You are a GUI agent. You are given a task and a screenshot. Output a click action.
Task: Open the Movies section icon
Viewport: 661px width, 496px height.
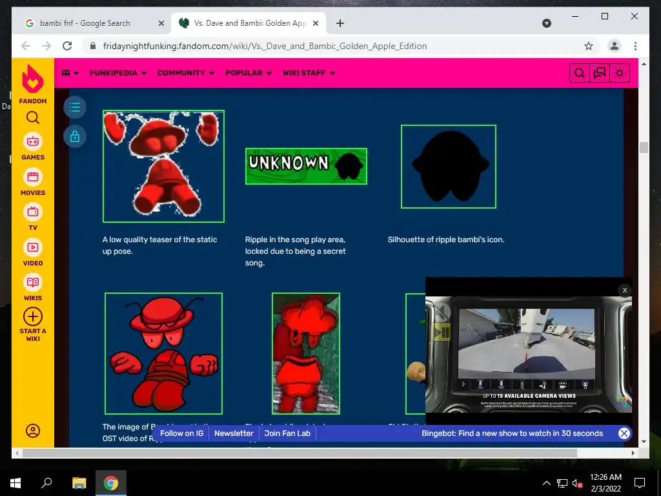[32, 177]
